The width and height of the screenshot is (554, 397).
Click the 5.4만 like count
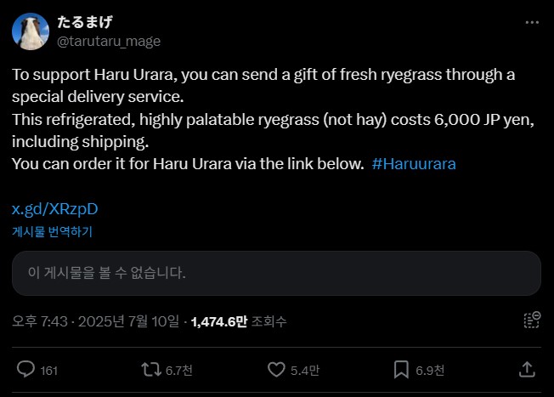tap(306, 371)
